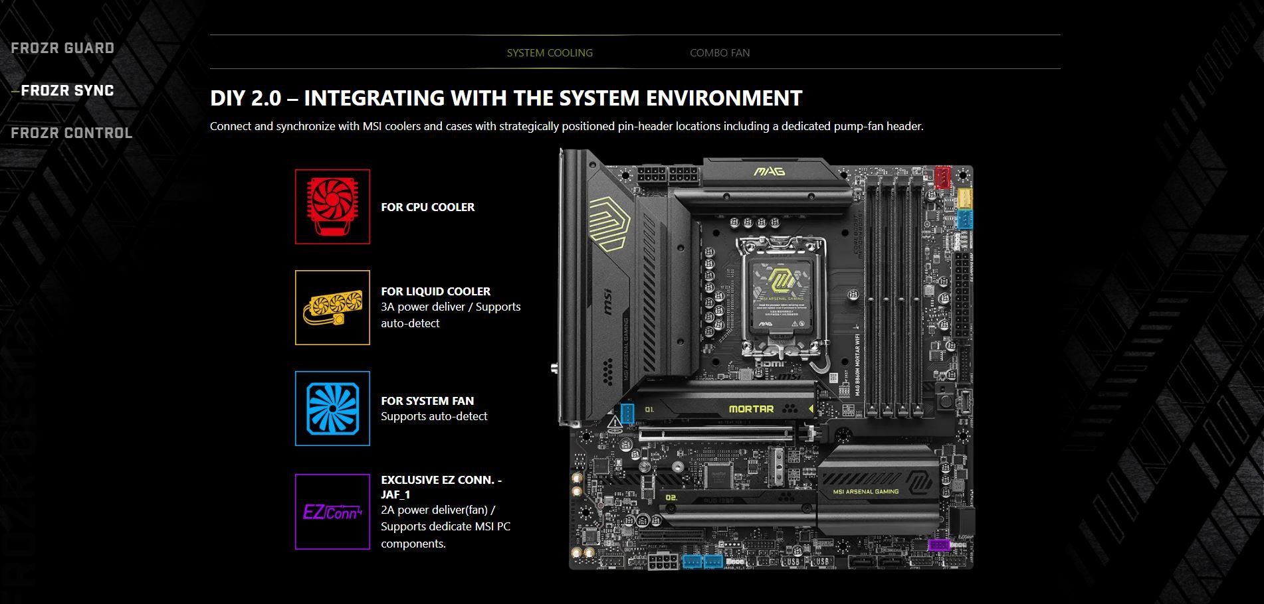Select the purple EZ Conn icon
The width and height of the screenshot is (1264, 604).
pyautogui.click(x=332, y=512)
